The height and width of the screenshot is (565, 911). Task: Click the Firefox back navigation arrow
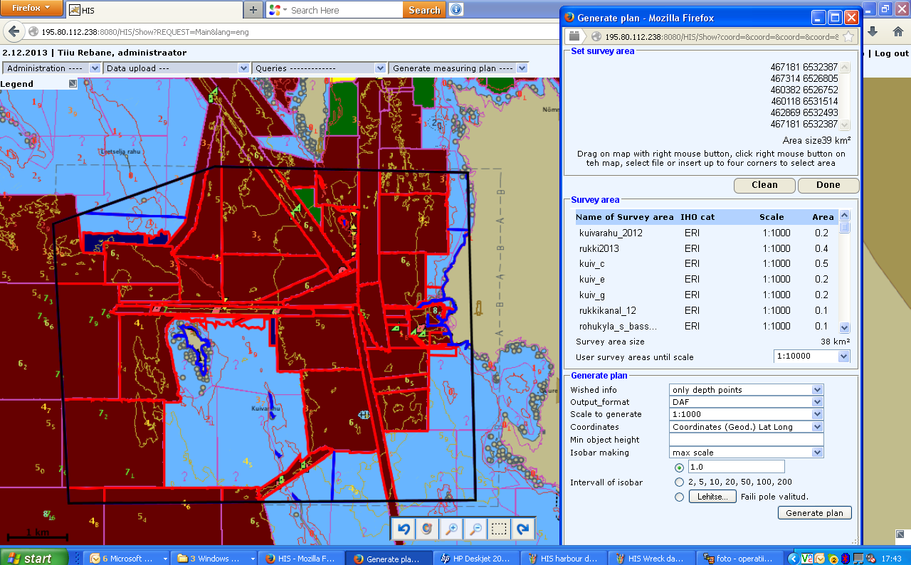14,32
